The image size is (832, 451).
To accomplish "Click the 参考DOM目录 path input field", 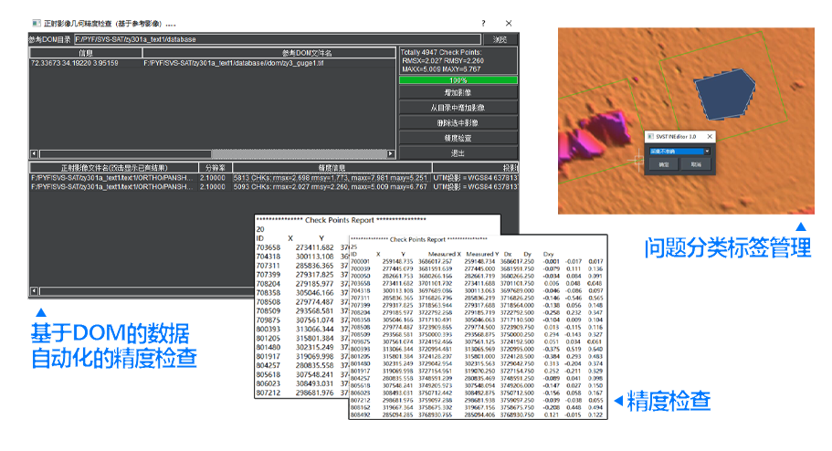I will click(274, 39).
